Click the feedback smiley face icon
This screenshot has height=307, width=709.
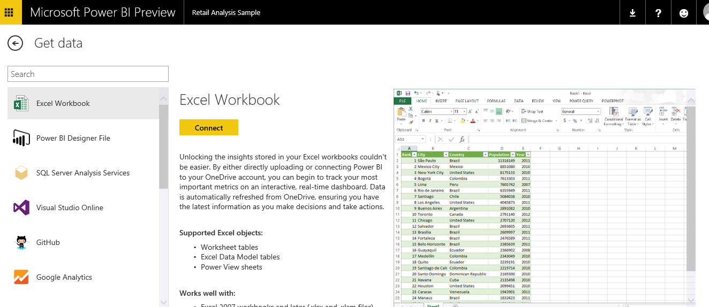click(x=684, y=13)
